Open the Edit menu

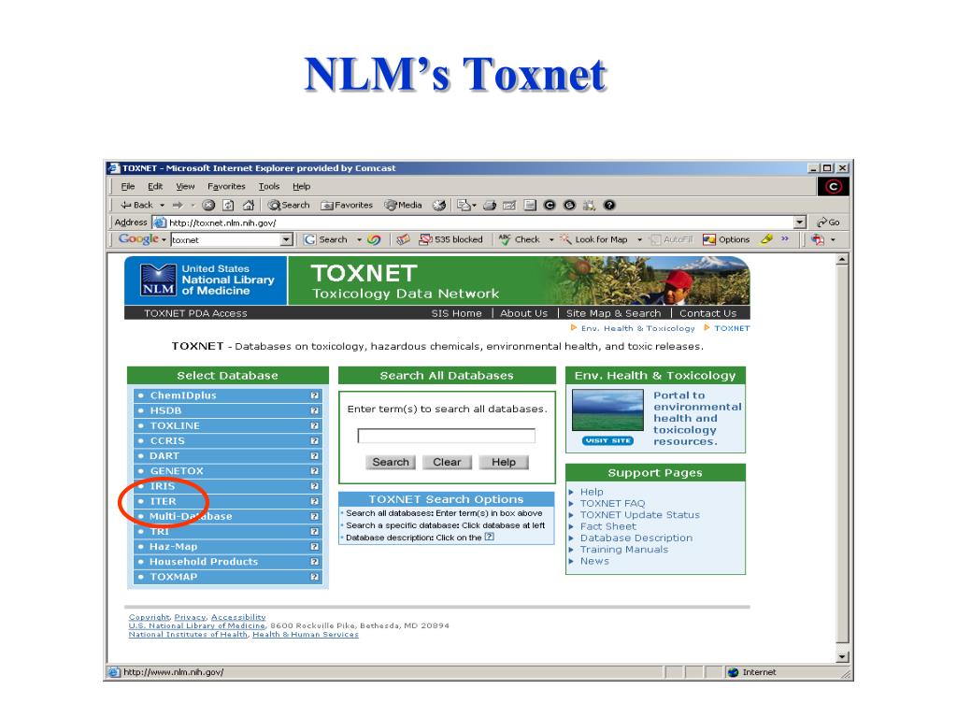coord(155,186)
